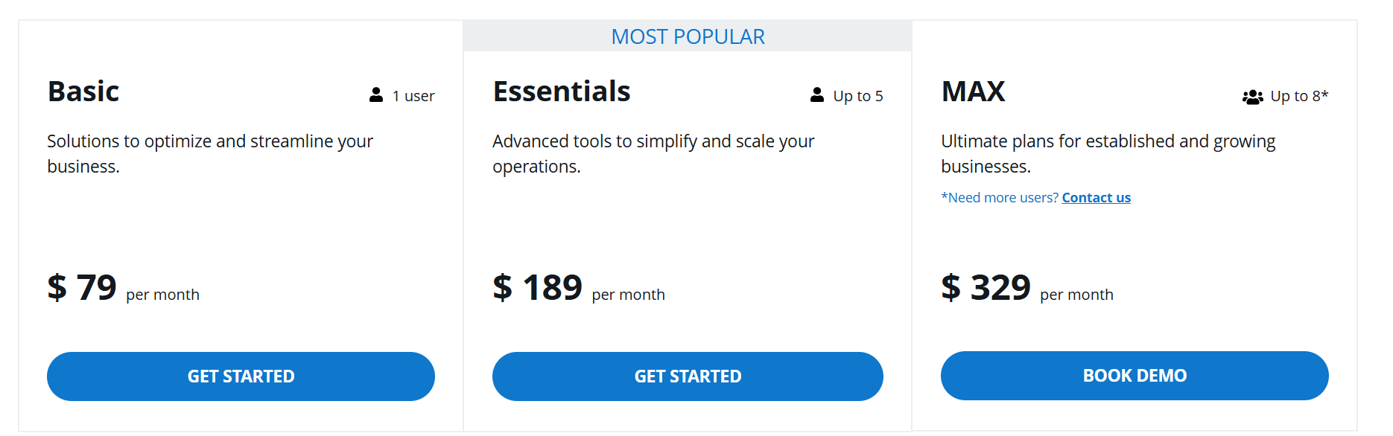Screen dimensions: 1393x436
Task: Click the multi-user group icon on MAX plan
Action: pos(1251,94)
